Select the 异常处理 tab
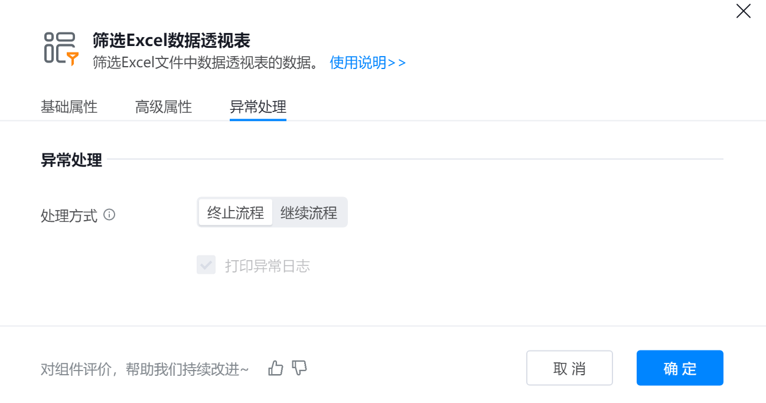 tap(258, 107)
